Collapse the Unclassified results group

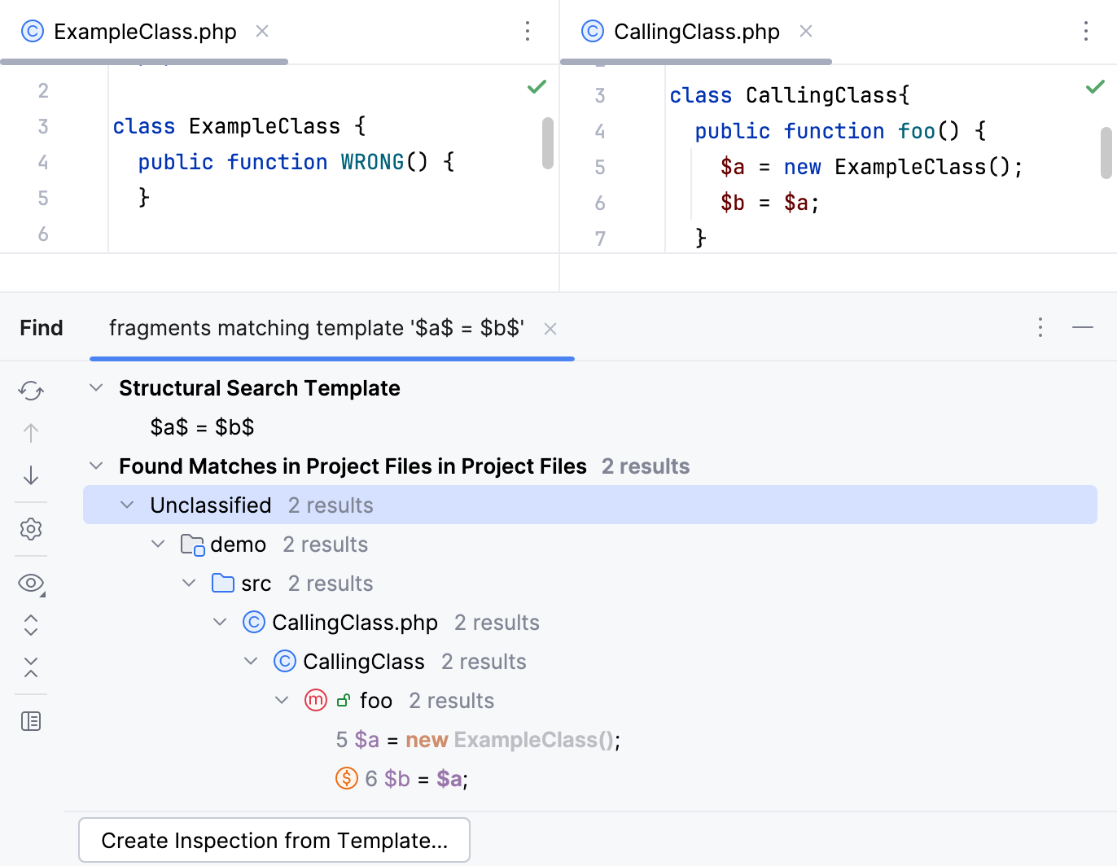pyautogui.click(x=127, y=505)
